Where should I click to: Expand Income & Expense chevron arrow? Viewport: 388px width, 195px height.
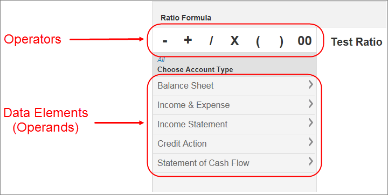[x=311, y=104]
